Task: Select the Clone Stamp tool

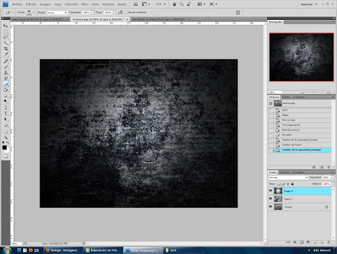Action: click(x=5, y=72)
